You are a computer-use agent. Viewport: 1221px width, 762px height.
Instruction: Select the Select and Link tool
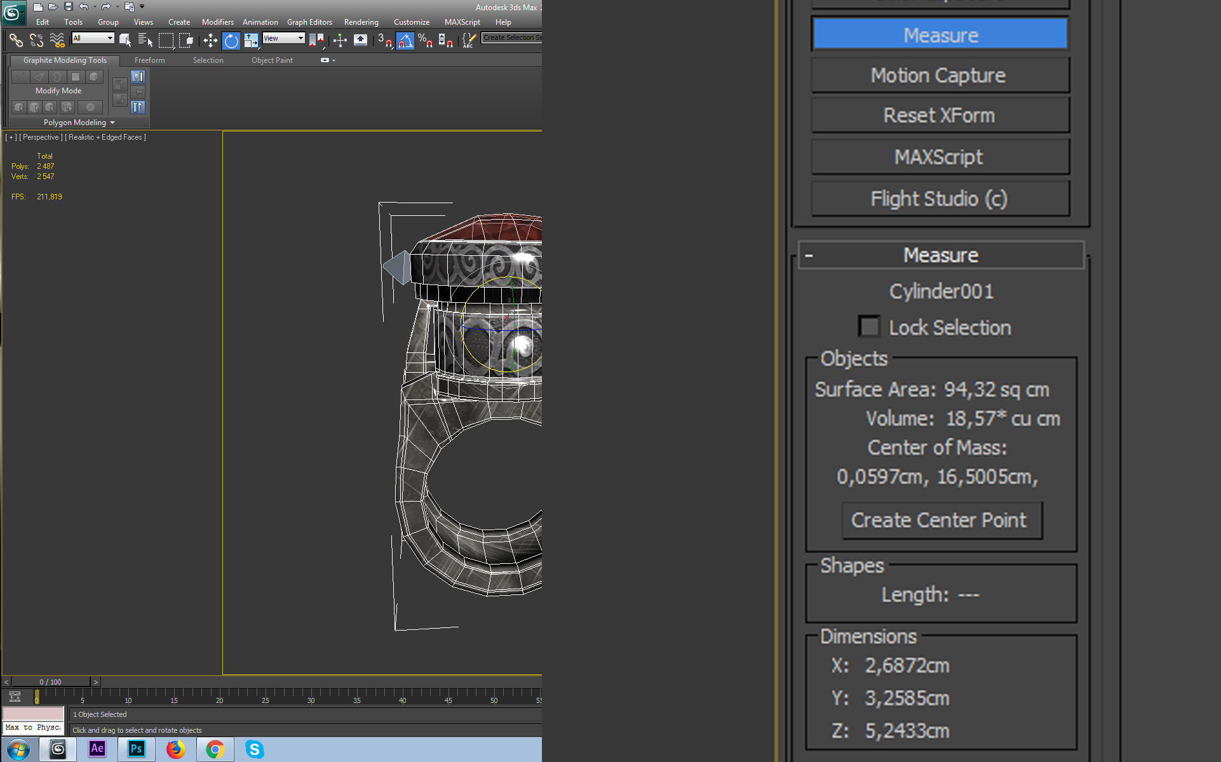[x=16, y=41]
